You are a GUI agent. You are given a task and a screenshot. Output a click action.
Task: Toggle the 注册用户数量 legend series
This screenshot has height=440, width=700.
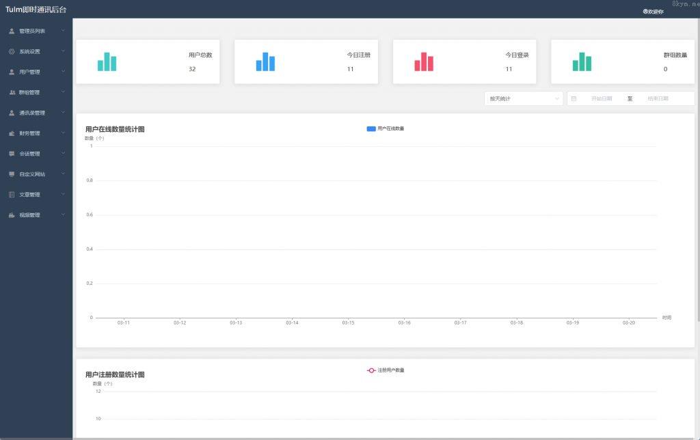(x=386, y=370)
